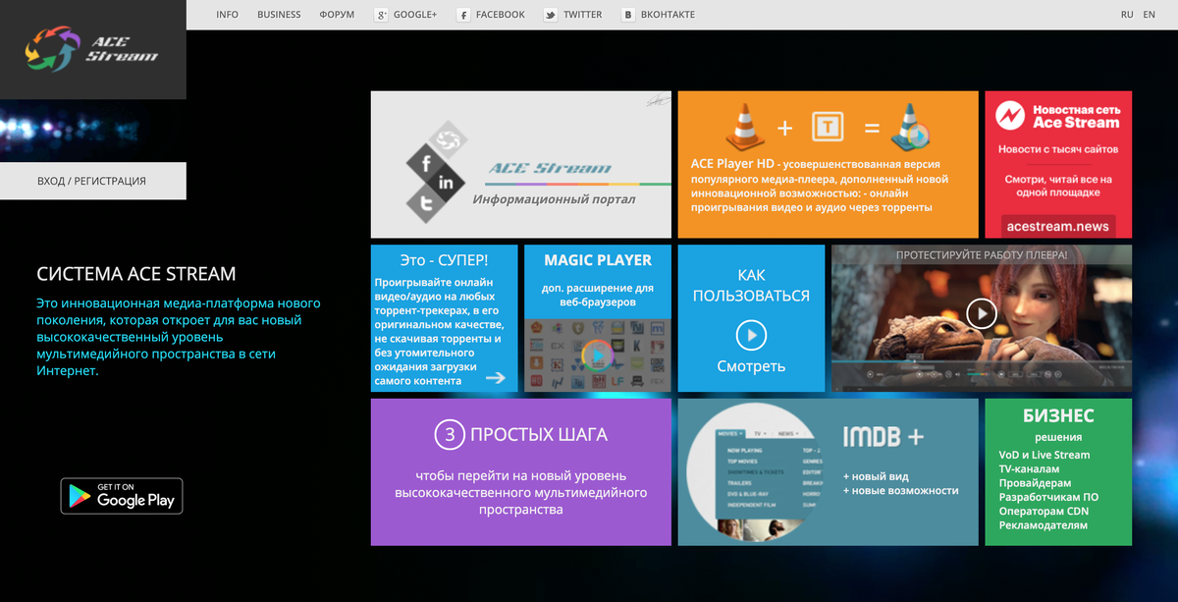Click Рекламодателям entry

[1044, 525]
